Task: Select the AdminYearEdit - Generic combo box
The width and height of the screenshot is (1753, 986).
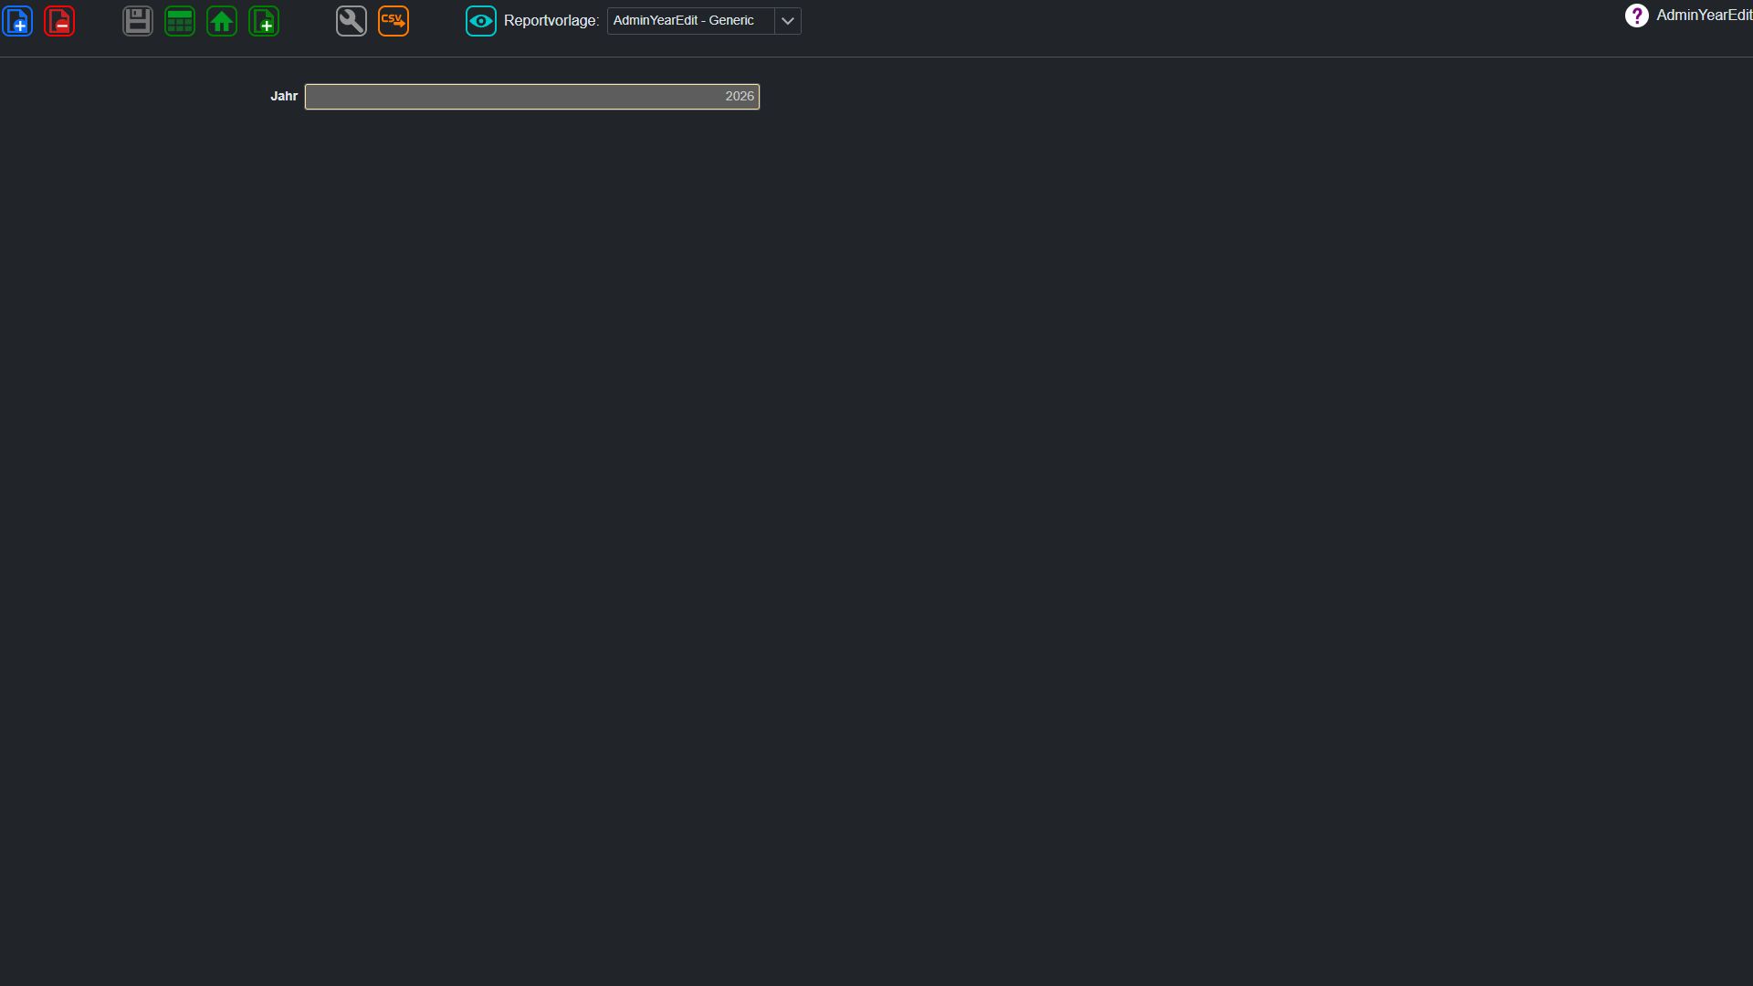Action: tap(704, 21)
